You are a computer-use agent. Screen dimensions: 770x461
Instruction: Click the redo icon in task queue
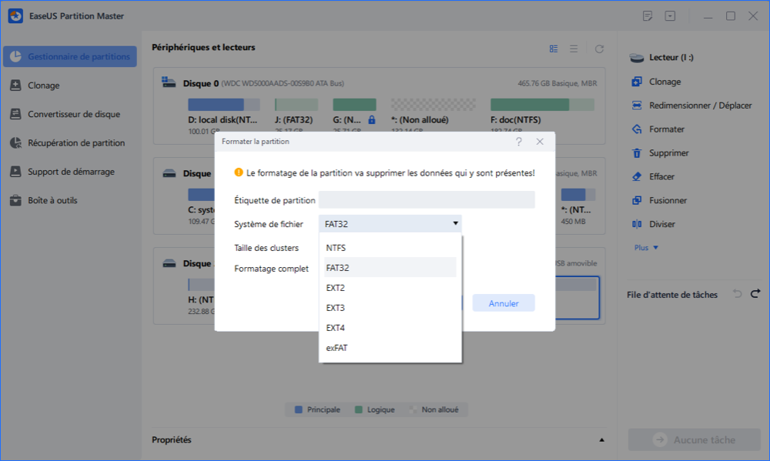pos(755,293)
